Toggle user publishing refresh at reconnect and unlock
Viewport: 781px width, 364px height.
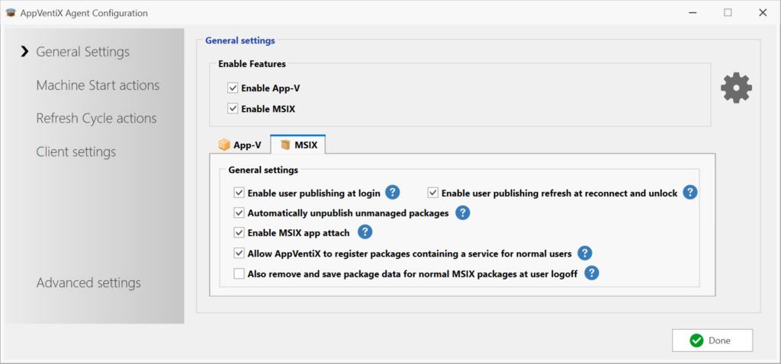433,193
